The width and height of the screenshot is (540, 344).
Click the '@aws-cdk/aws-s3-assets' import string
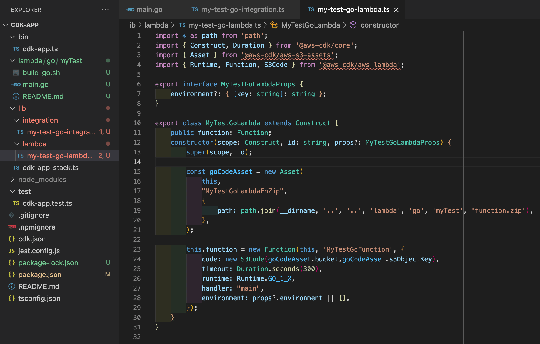coord(287,55)
